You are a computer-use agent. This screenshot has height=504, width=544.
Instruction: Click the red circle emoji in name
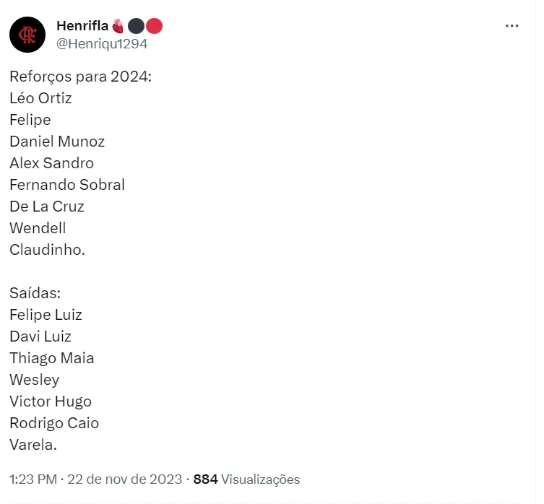tap(154, 27)
